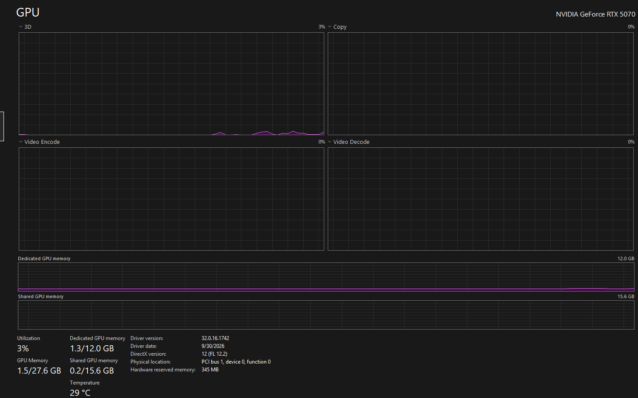Click the Physical location: label

coord(151,362)
